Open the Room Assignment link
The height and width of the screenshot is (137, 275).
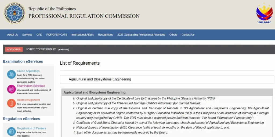tap(28, 100)
